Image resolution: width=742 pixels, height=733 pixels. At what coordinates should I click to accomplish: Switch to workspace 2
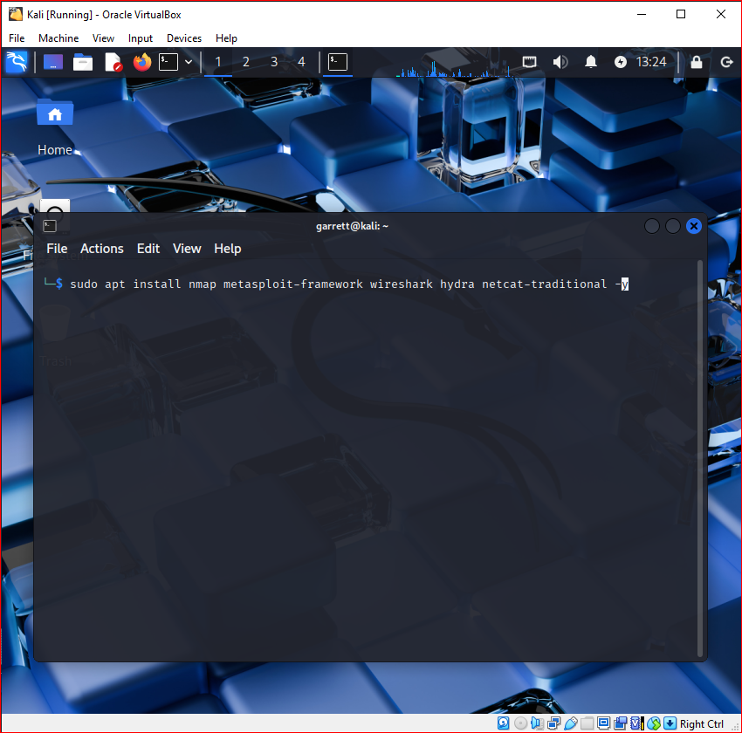[246, 62]
